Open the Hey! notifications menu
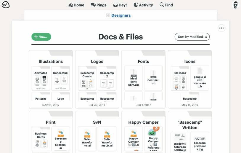The width and height of the screenshot is (241, 153). [x=120, y=5]
